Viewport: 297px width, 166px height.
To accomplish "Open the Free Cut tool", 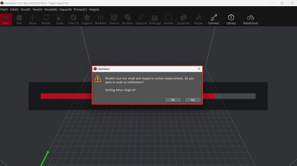I will [x=73, y=19].
